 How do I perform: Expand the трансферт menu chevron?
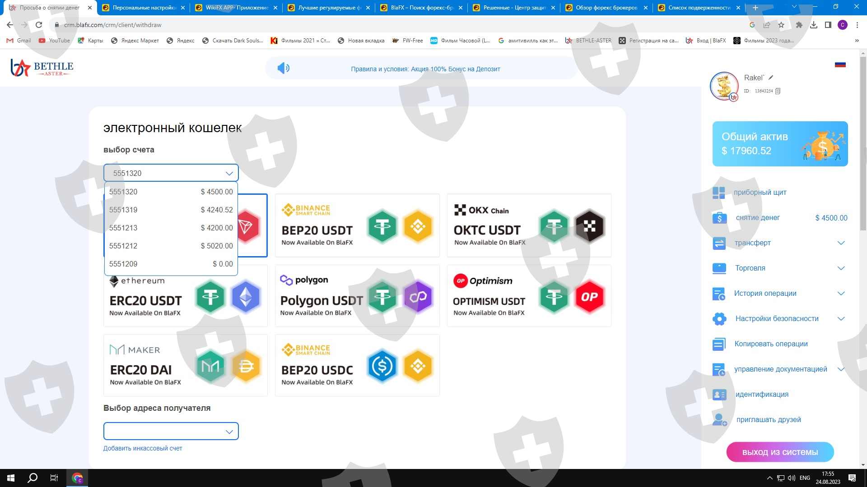[x=841, y=243]
